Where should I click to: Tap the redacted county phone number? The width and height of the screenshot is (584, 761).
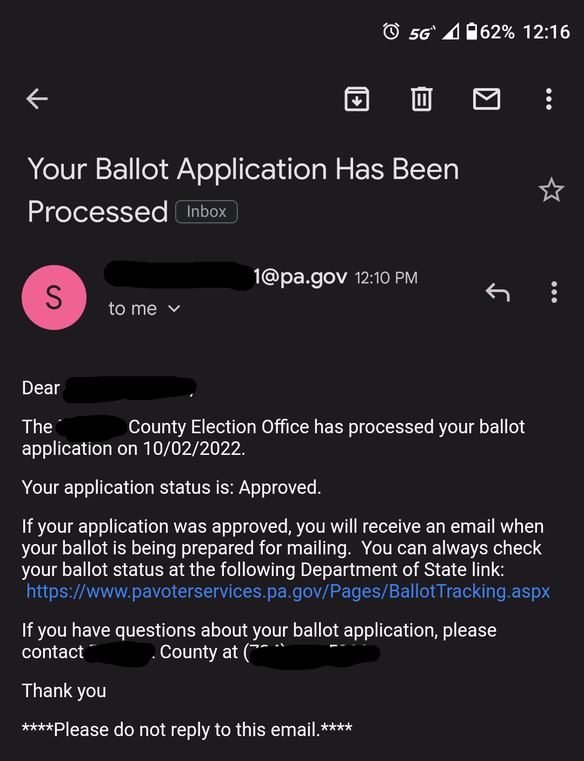click(314, 653)
